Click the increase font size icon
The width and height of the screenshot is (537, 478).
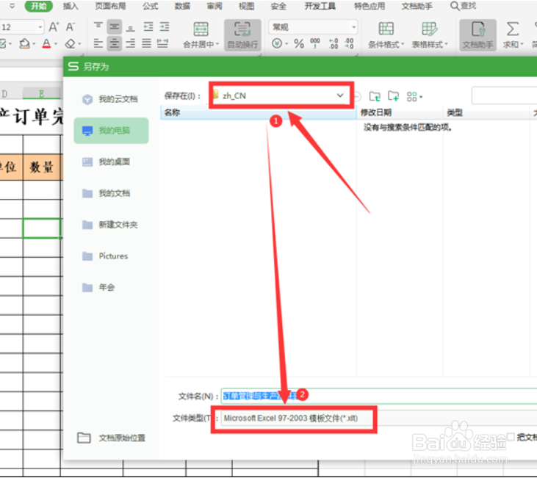(54, 26)
